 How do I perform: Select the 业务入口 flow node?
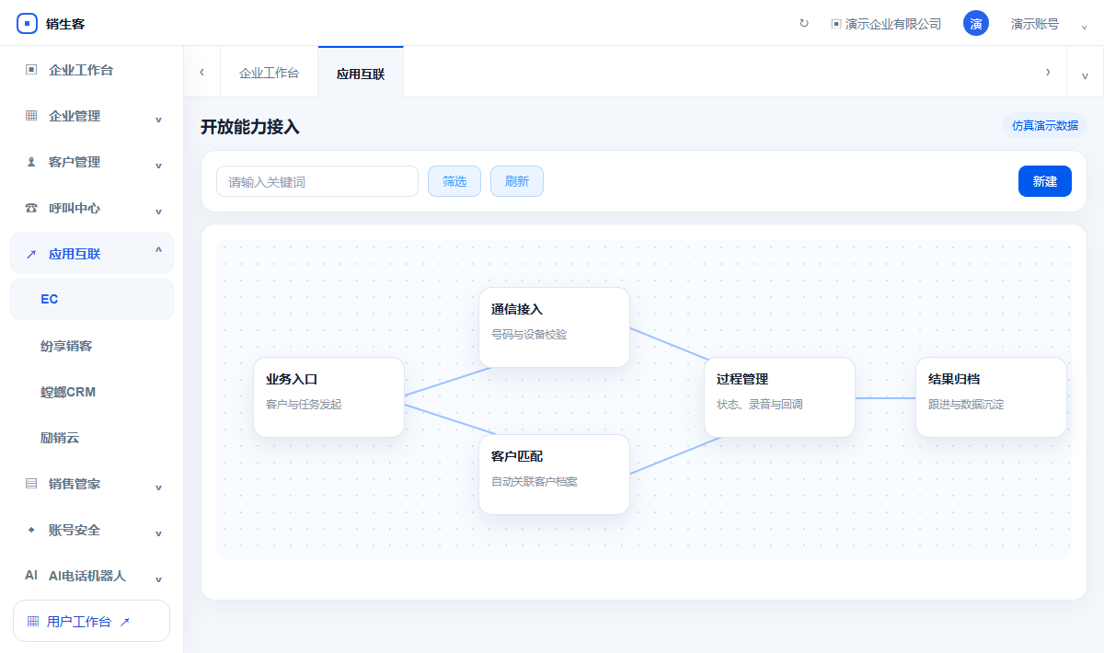329,397
